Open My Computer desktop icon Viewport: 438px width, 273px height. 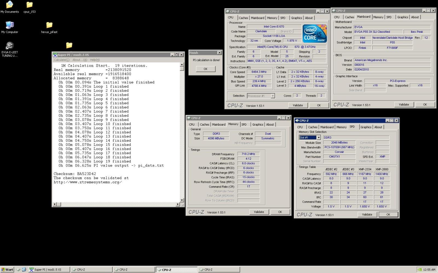coord(10,27)
